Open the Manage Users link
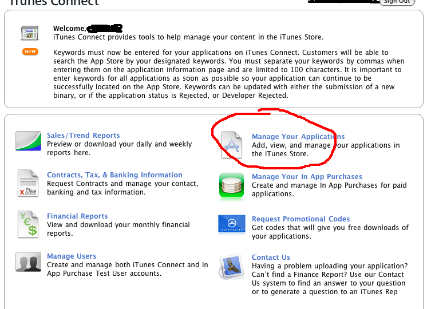The height and width of the screenshot is (309, 431). 72,256
